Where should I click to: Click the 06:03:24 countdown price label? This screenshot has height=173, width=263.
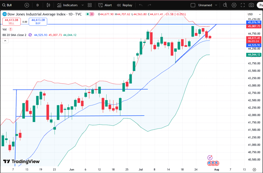[x=254, y=41]
